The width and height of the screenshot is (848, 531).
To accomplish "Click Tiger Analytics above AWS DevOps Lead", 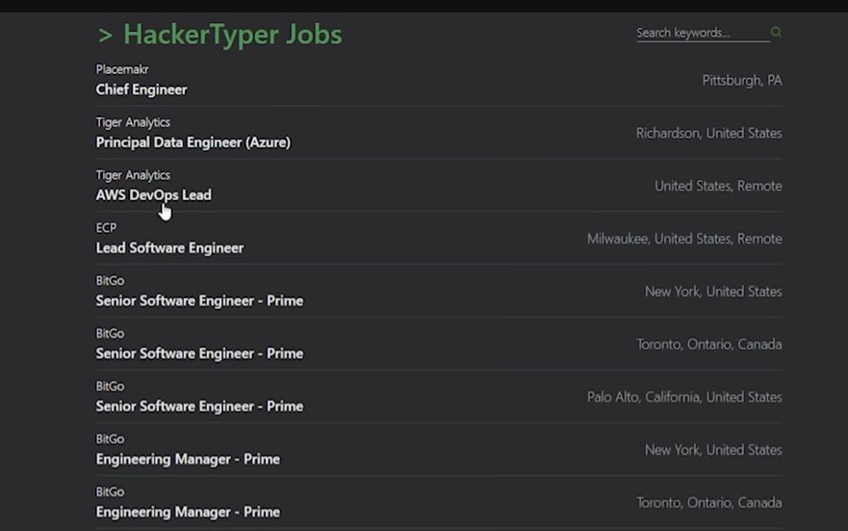I will [x=133, y=175].
